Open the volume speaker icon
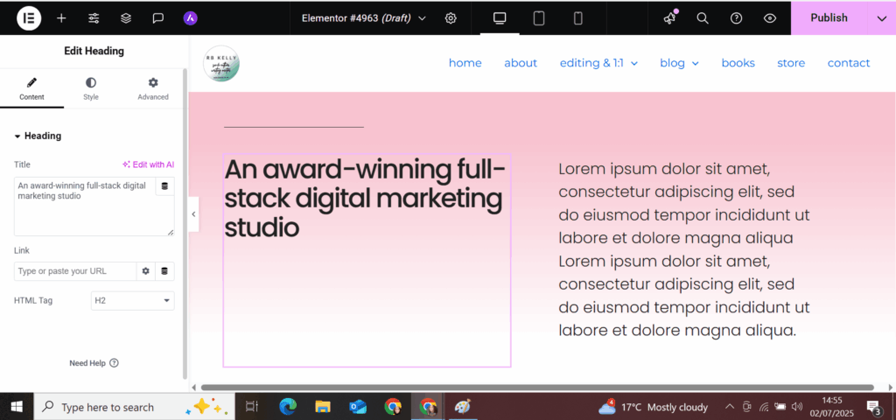This screenshot has width=896, height=420. click(x=797, y=407)
